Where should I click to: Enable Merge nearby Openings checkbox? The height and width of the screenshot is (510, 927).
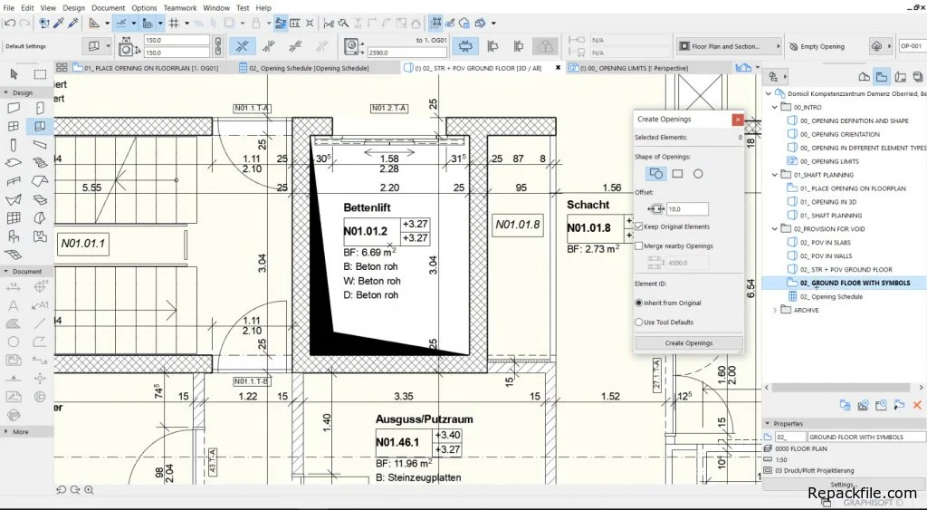[x=639, y=246]
